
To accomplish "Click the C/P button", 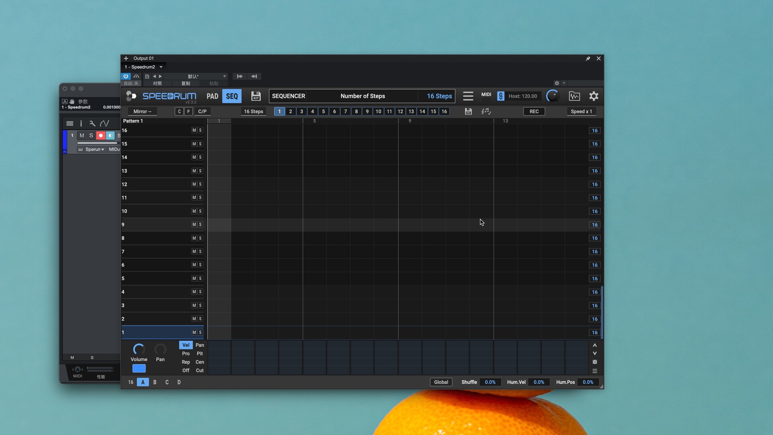I will tap(202, 112).
